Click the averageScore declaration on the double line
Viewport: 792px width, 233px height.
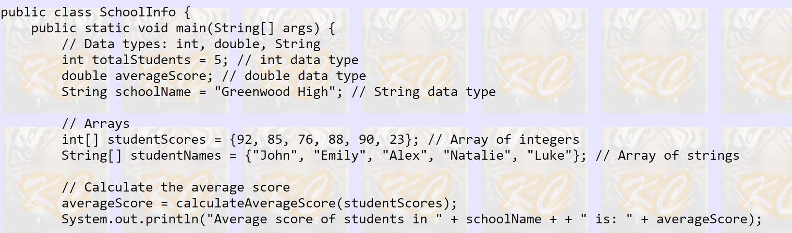tap(161, 76)
